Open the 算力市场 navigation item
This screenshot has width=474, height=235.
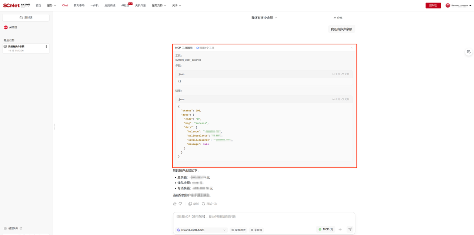pos(79,6)
